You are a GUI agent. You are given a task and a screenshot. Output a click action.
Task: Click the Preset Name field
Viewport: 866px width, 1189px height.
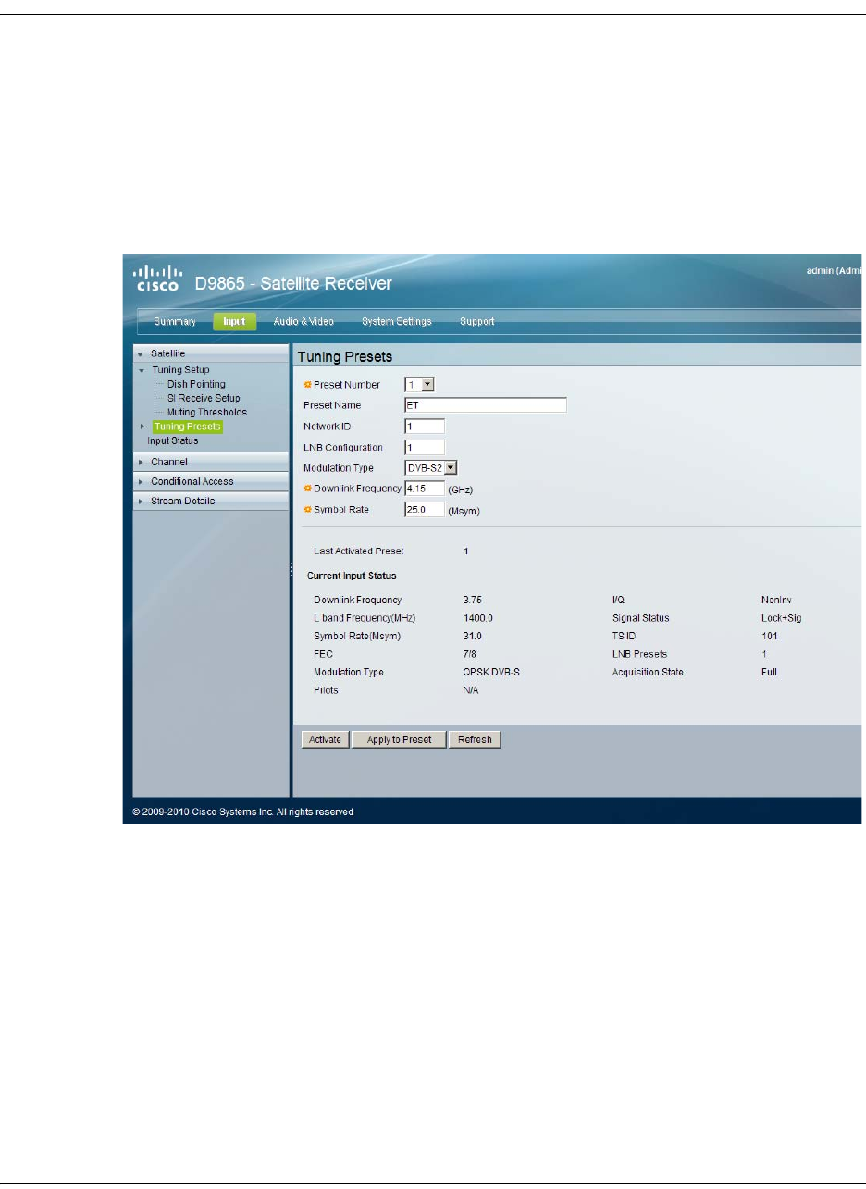[x=485, y=404]
